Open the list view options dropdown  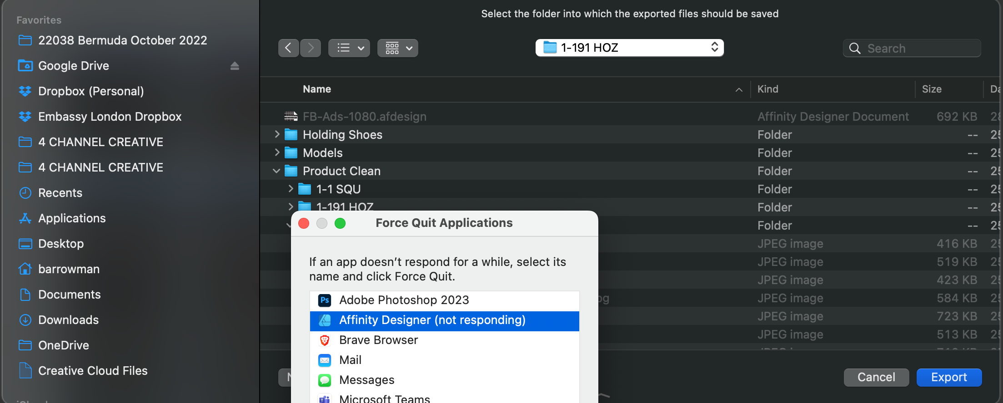click(x=349, y=48)
